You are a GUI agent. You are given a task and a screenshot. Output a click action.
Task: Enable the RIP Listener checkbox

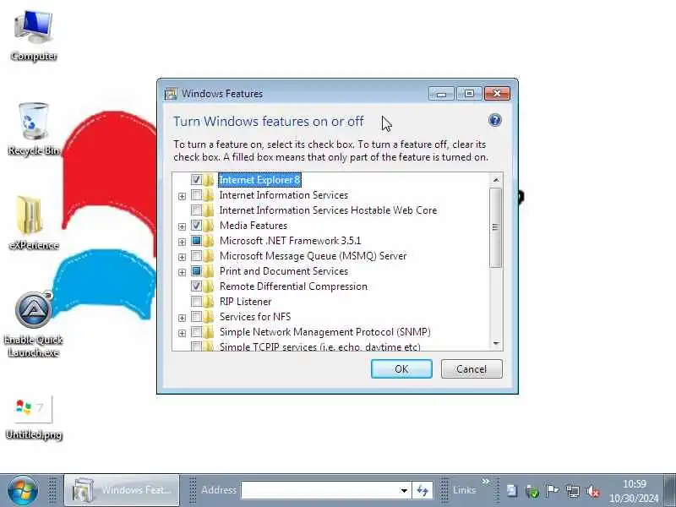click(196, 302)
